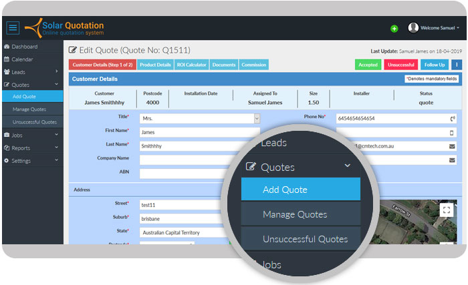The height and width of the screenshot is (285, 468).
Task: Expand the map to fullscreen
Action: click(447, 210)
